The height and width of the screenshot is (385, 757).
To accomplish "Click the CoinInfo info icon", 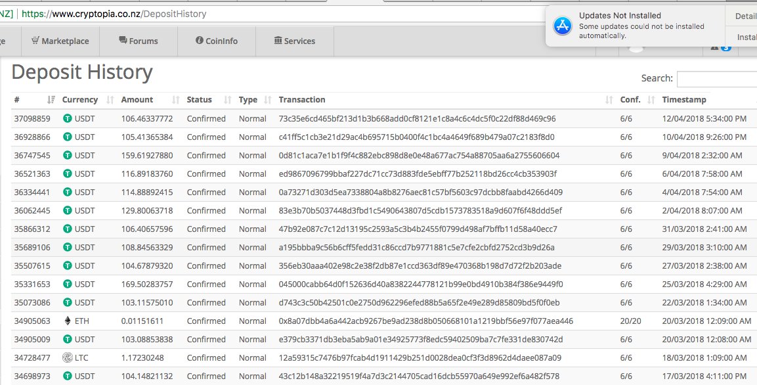I will (x=200, y=41).
